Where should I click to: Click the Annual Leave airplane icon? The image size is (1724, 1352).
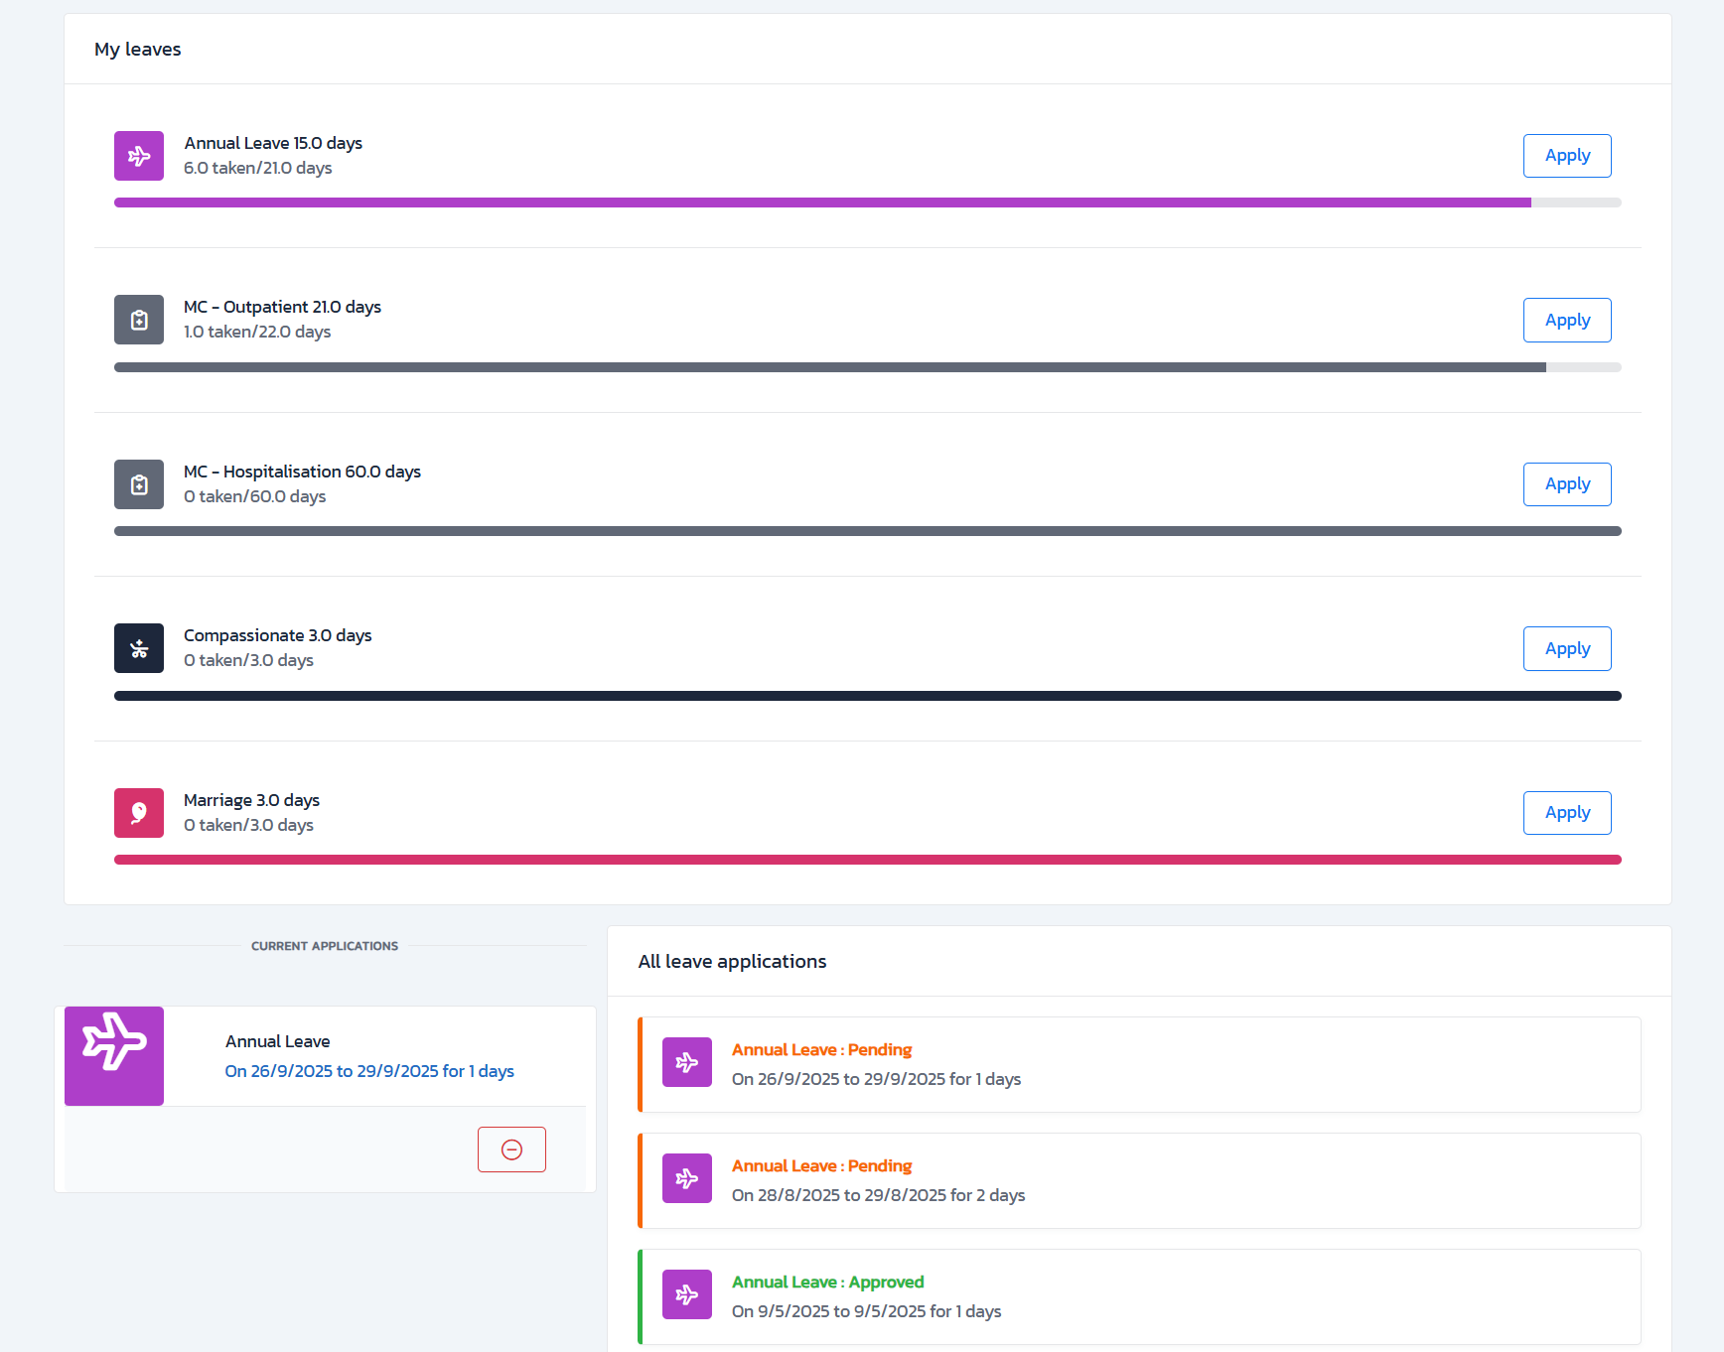pyautogui.click(x=139, y=156)
